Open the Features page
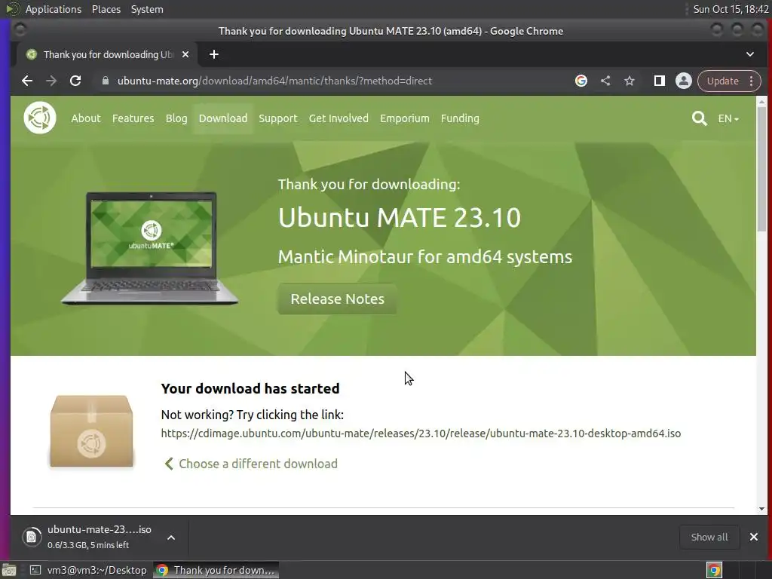Image resolution: width=772 pixels, height=579 pixels. pyautogui.click(x=133, y=118)
